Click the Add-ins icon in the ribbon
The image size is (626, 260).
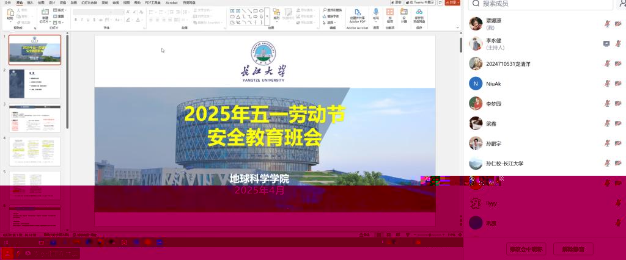pos(390,14)
